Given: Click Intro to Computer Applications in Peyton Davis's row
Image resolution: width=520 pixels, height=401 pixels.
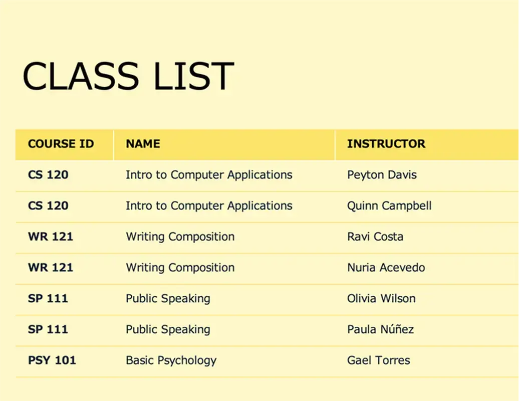Looking at the screenshot, I should (x=209, y=175).
